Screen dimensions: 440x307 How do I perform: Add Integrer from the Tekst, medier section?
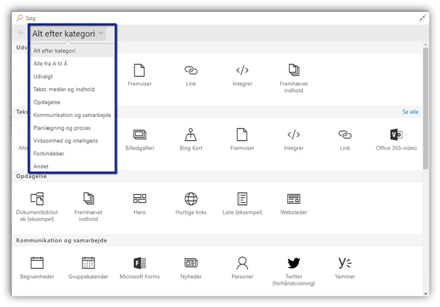tap(293, 139)
